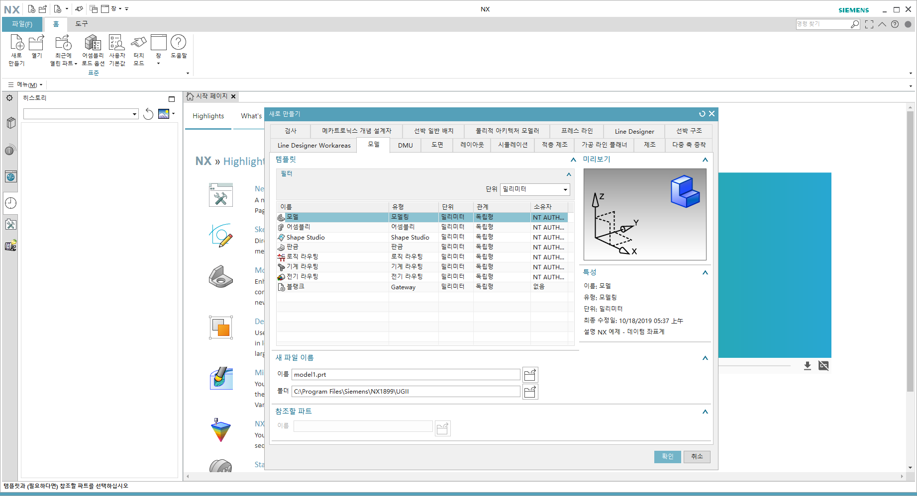Select the 도면 tab
The height and width of the screenshot is (496, 917).
coord(437,145)
